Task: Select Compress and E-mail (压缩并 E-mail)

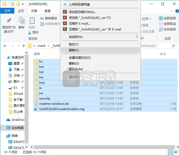Action: [x=100, y=24]
